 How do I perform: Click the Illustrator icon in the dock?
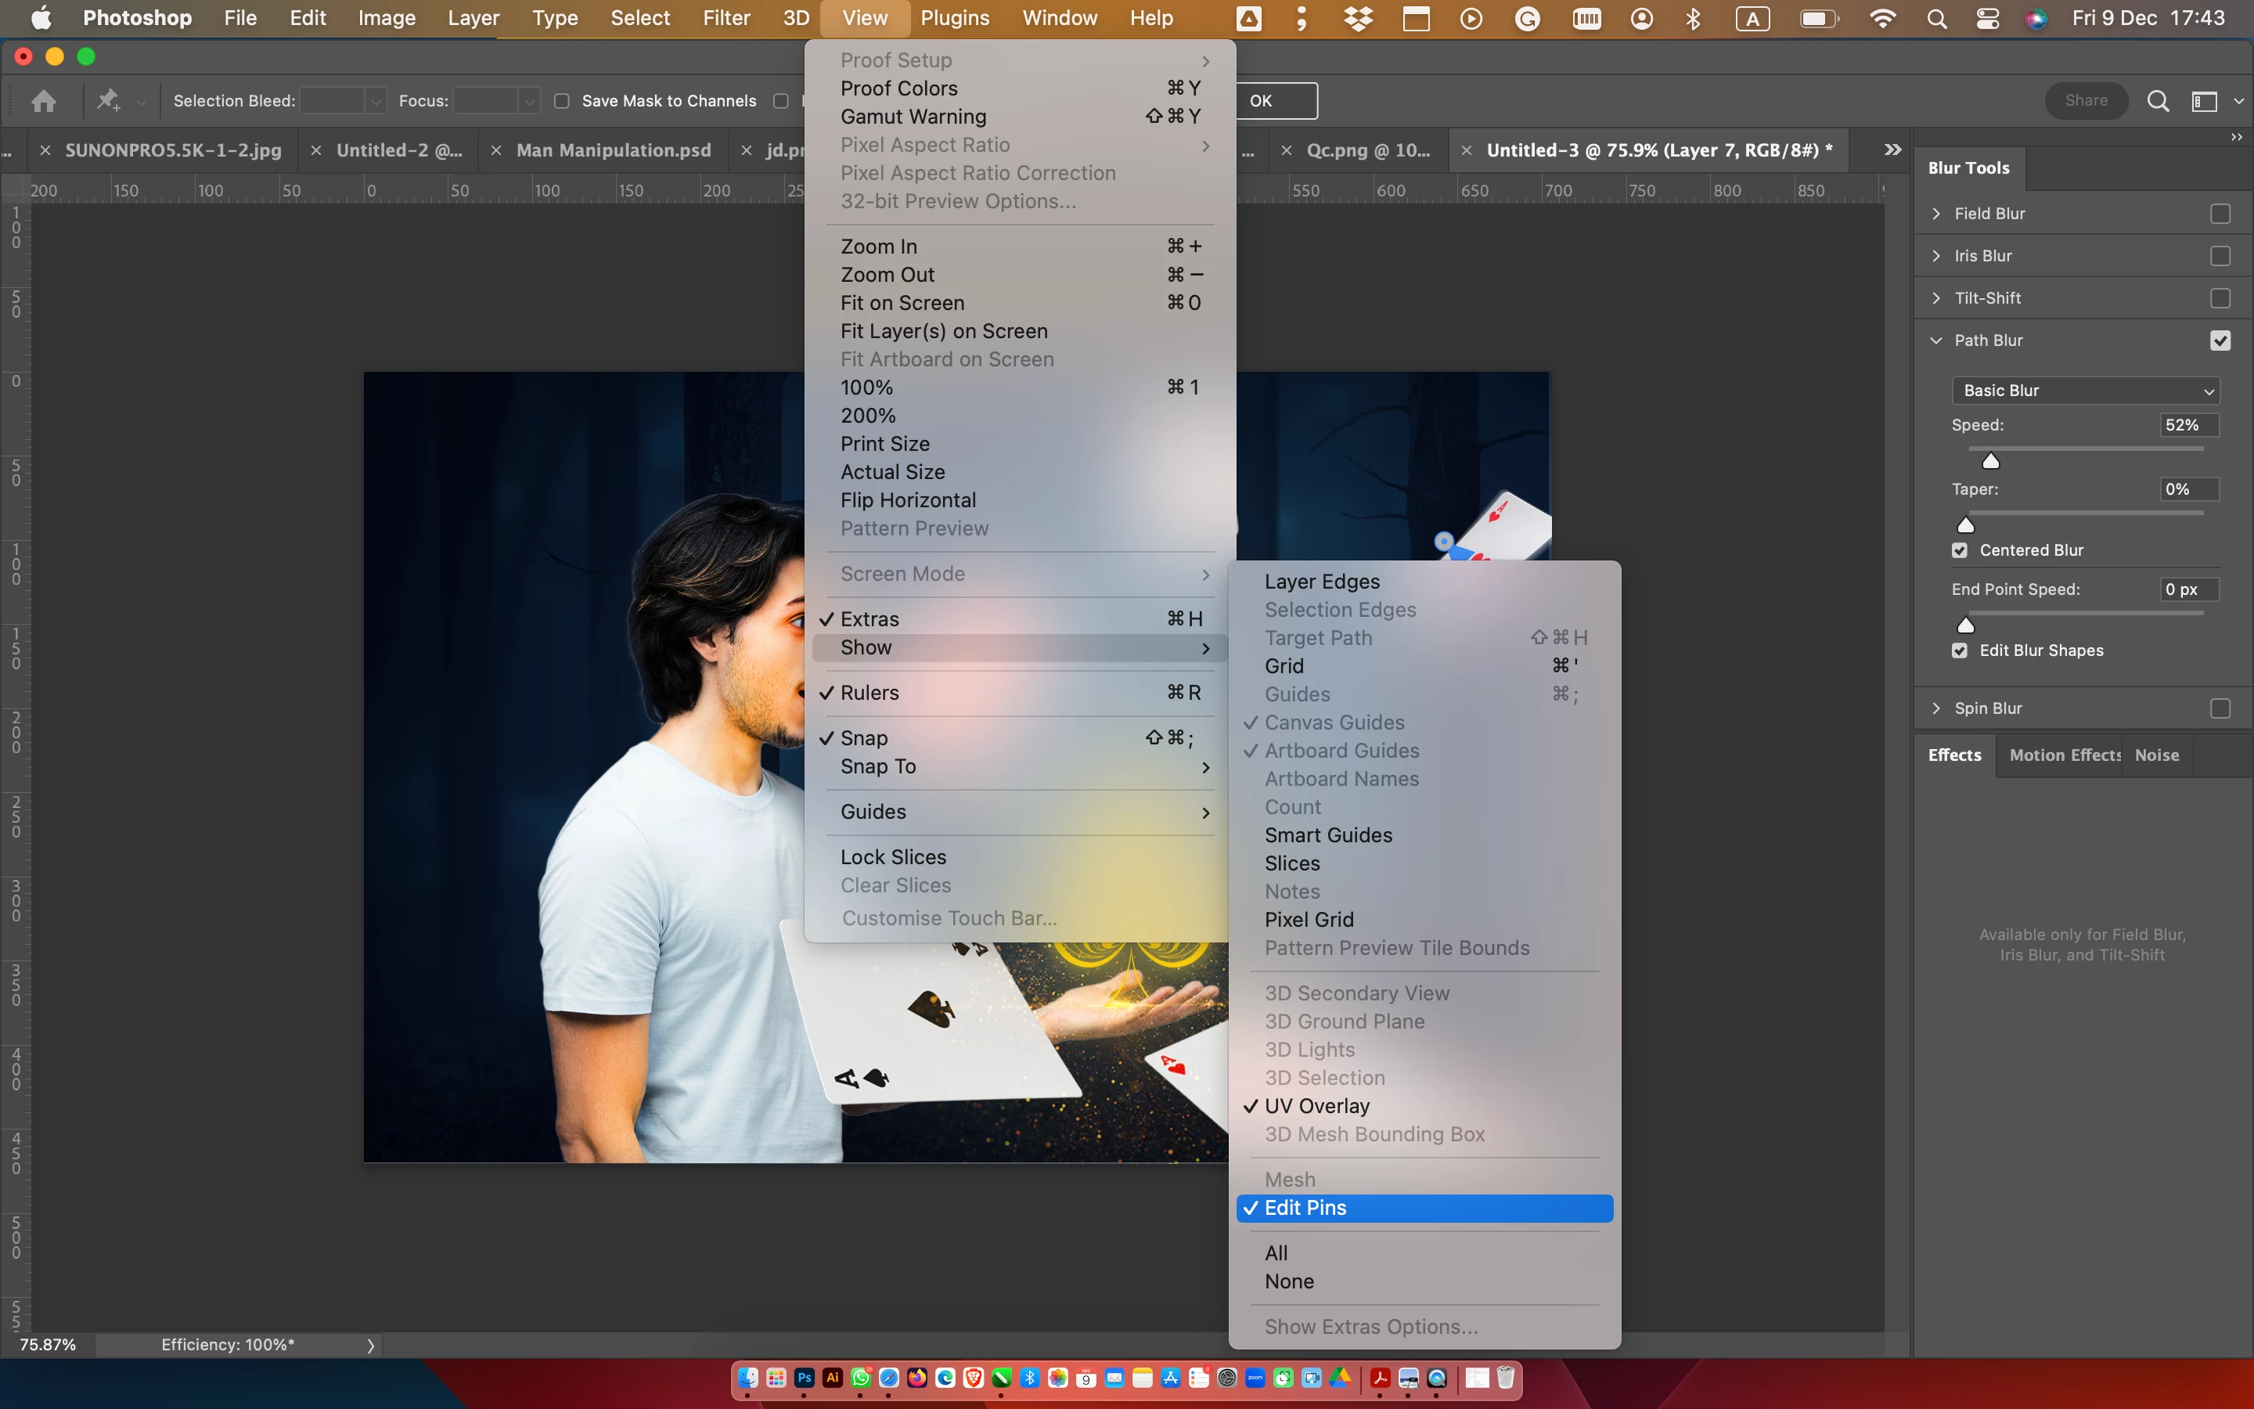(x=833, y=1378)
